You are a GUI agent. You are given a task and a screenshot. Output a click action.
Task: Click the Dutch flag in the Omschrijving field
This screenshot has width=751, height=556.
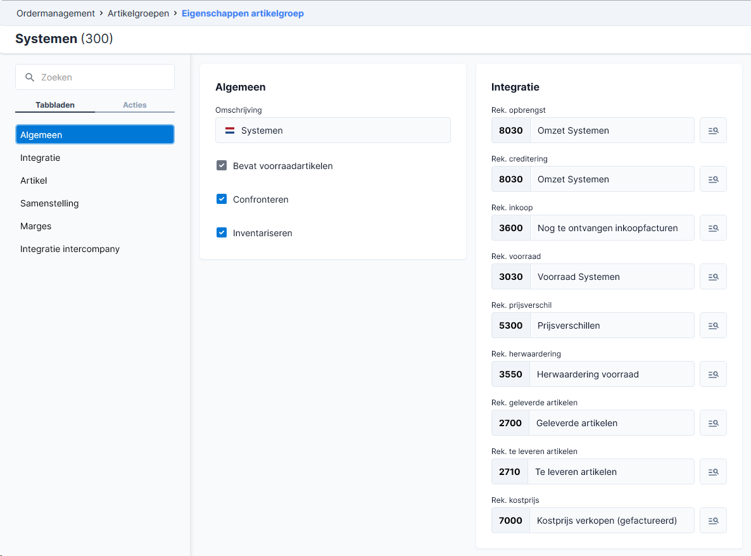coord(230,130)
